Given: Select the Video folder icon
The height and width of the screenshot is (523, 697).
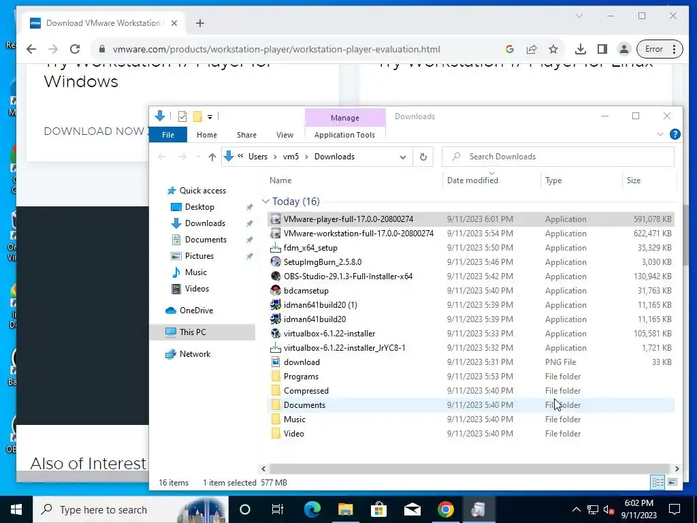Looking at the screenshot, I should [276, 434].
